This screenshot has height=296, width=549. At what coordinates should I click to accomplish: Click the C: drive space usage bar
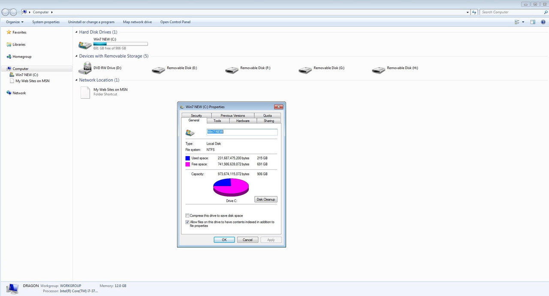coord(121,44)
